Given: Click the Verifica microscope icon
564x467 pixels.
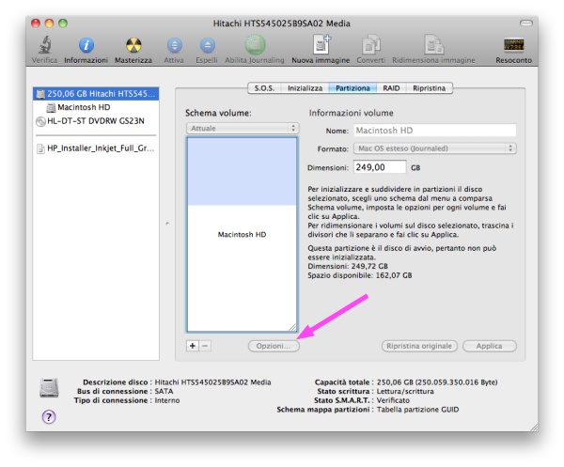Looking at the screenshot, I should (44, 45).
